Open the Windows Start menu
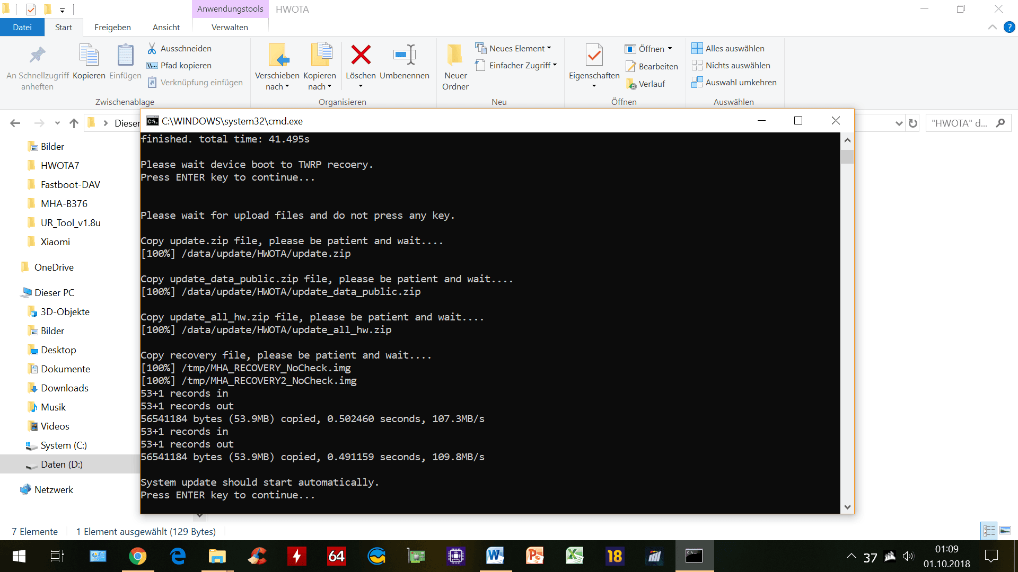 19,556
